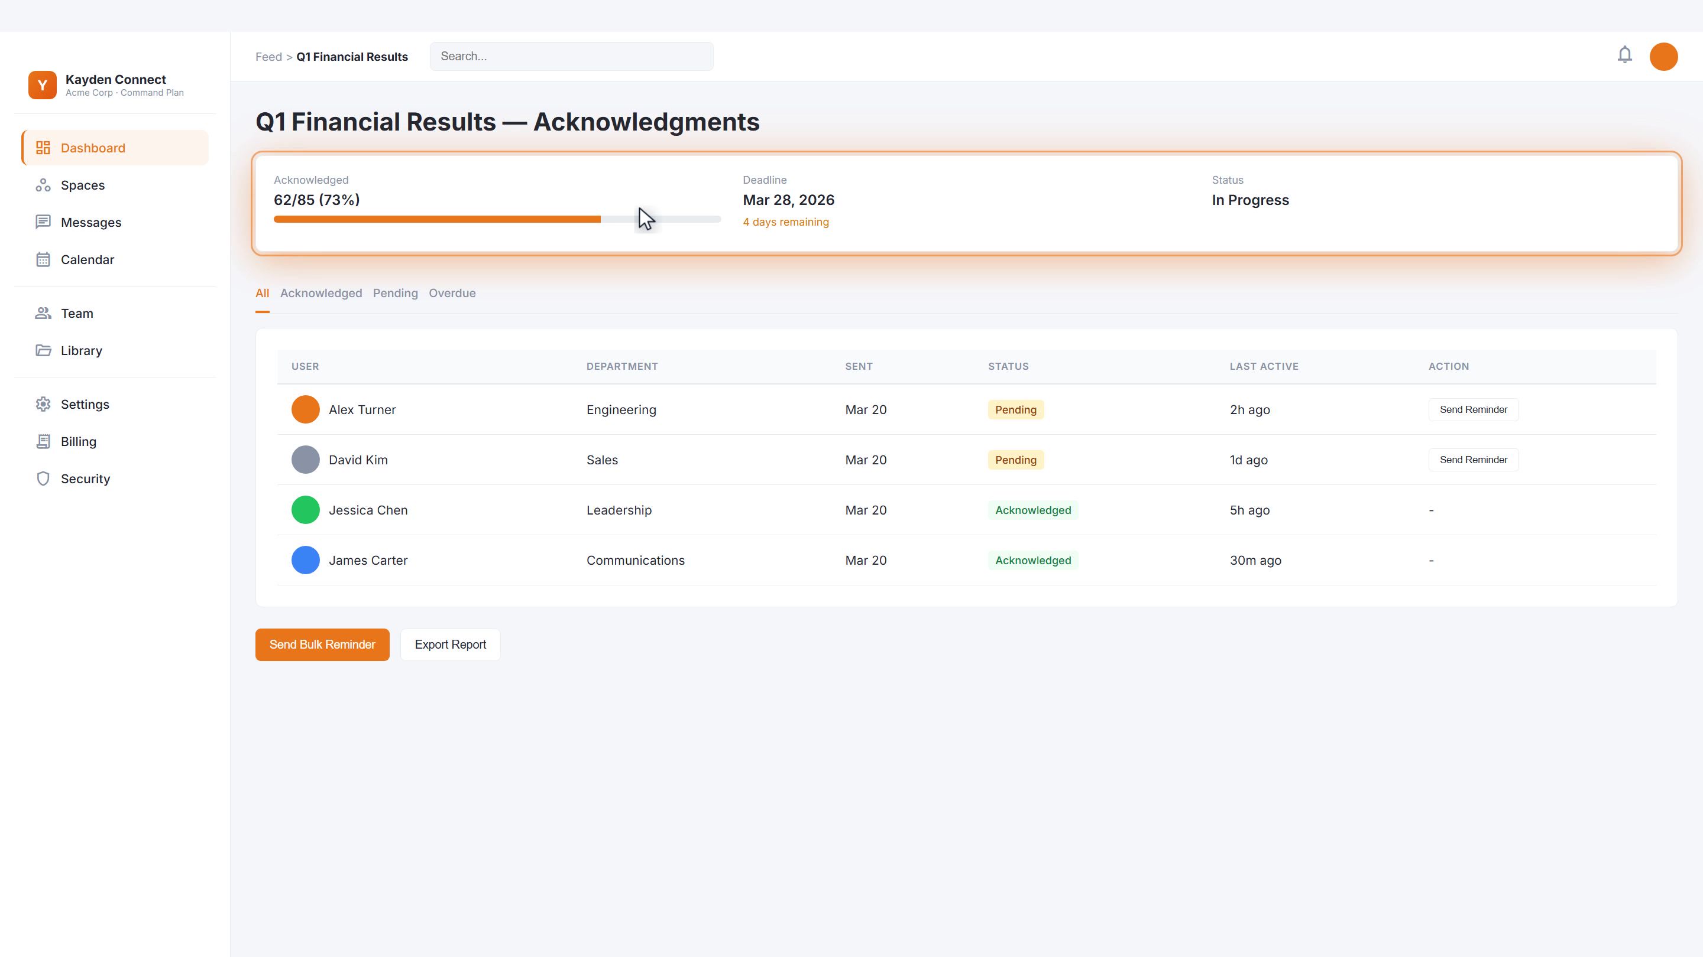Switch to the All tab

click(263, 293)
